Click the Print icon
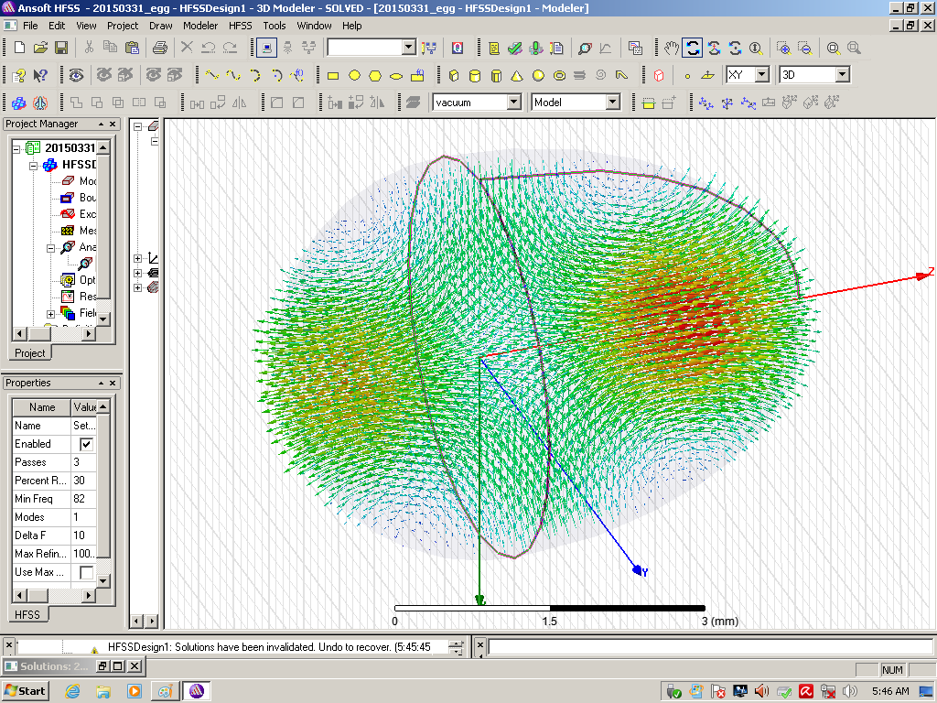The width and height of the screenshot is (937, 703). [x=159, y=48]
